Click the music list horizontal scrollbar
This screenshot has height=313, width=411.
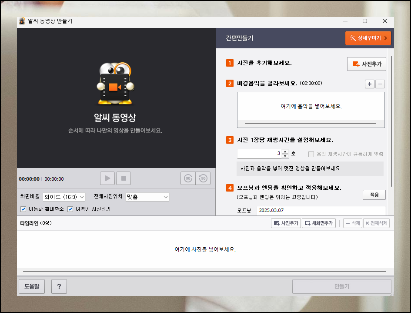tap(311, 123)
